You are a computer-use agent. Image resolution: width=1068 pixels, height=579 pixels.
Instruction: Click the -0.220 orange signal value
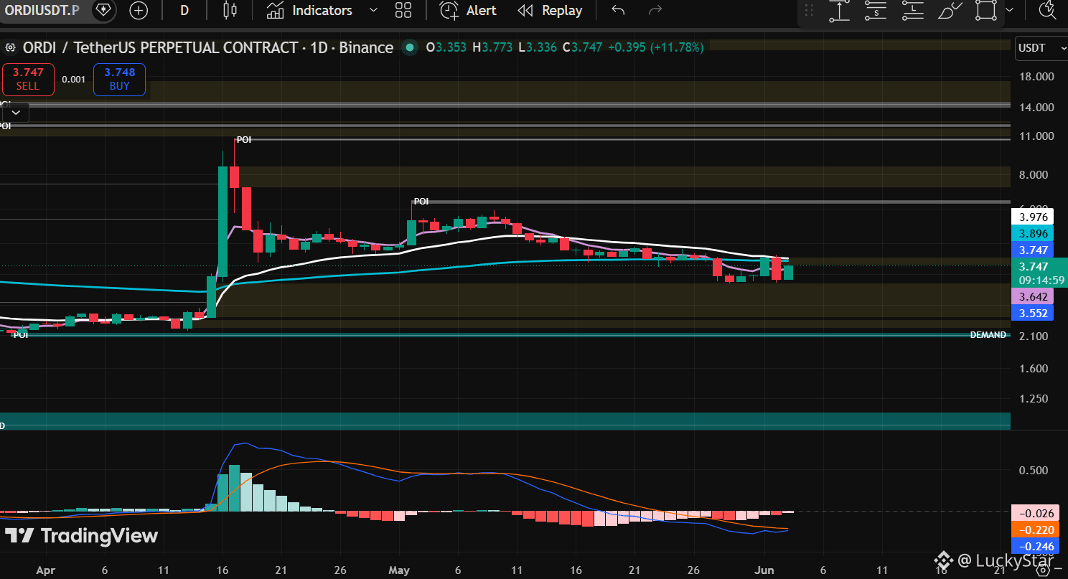pos(1036,529)
